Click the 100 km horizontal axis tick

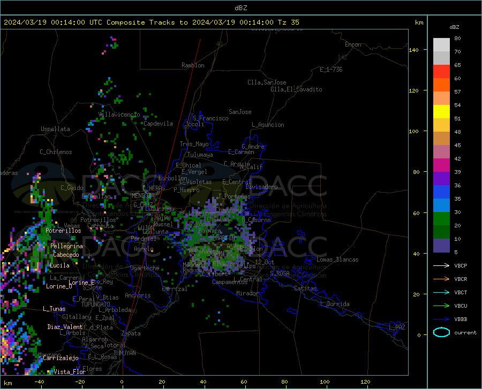(x=325, y=382)
